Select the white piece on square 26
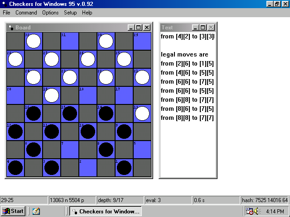This screenshot has width=290, height=217. (88, 59)
